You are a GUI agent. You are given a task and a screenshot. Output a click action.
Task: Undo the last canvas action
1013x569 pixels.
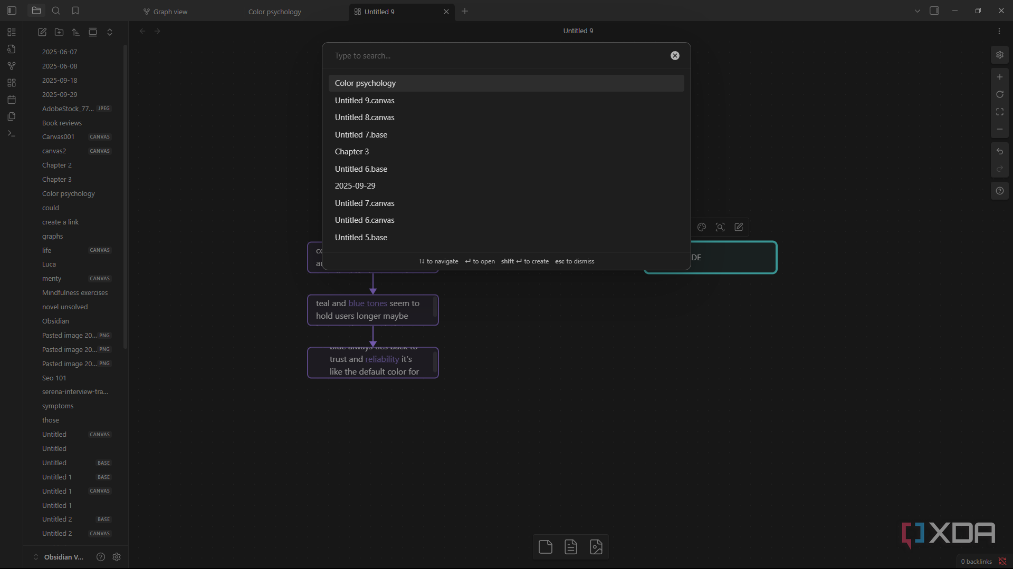pos(999,152)
